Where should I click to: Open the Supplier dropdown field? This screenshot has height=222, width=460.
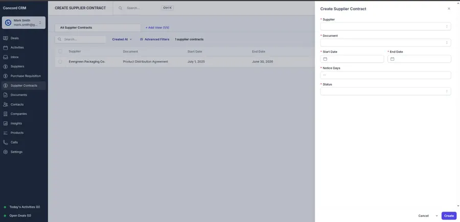coord(385,27)
